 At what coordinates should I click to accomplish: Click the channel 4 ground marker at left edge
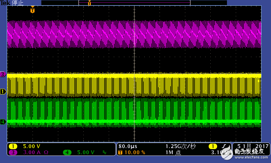click(3, 122)
